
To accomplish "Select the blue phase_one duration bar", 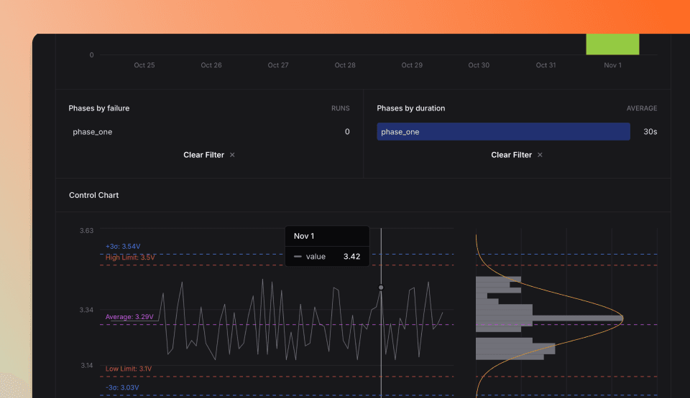I will coord(503,132).
